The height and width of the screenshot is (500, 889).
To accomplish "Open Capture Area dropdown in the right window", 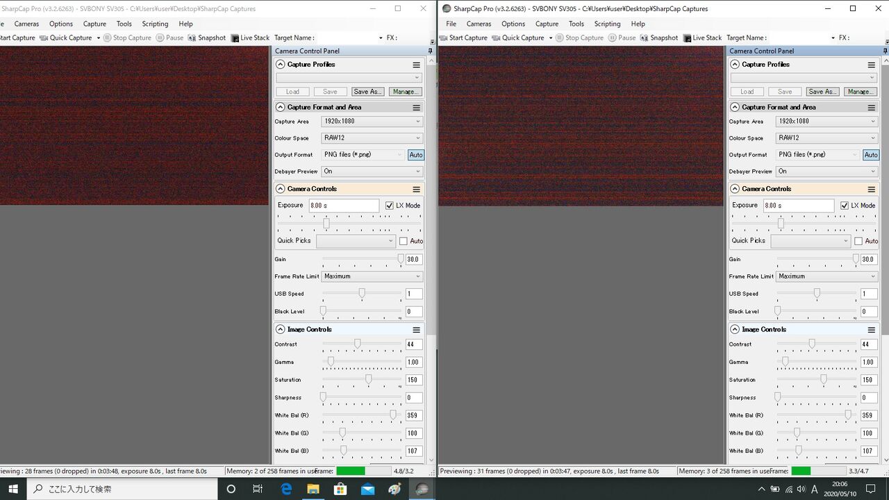I will (826, 122).
